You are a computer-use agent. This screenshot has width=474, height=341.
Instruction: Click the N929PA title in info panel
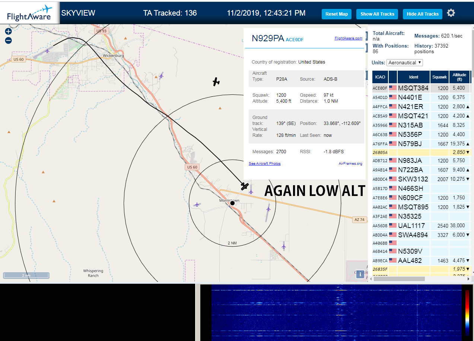point(268,39)
